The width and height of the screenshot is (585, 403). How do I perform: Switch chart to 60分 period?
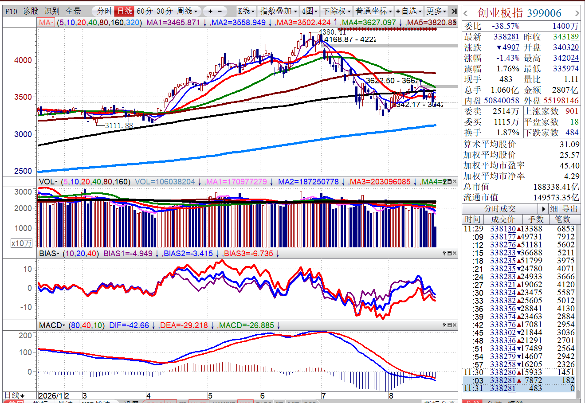145,11
